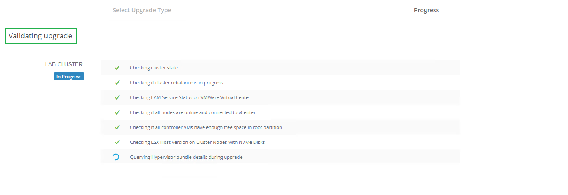Click the 'Checking if cluster rebalance is in progress' text
Screen dimensions: 568x195
[x=176, y=83]
